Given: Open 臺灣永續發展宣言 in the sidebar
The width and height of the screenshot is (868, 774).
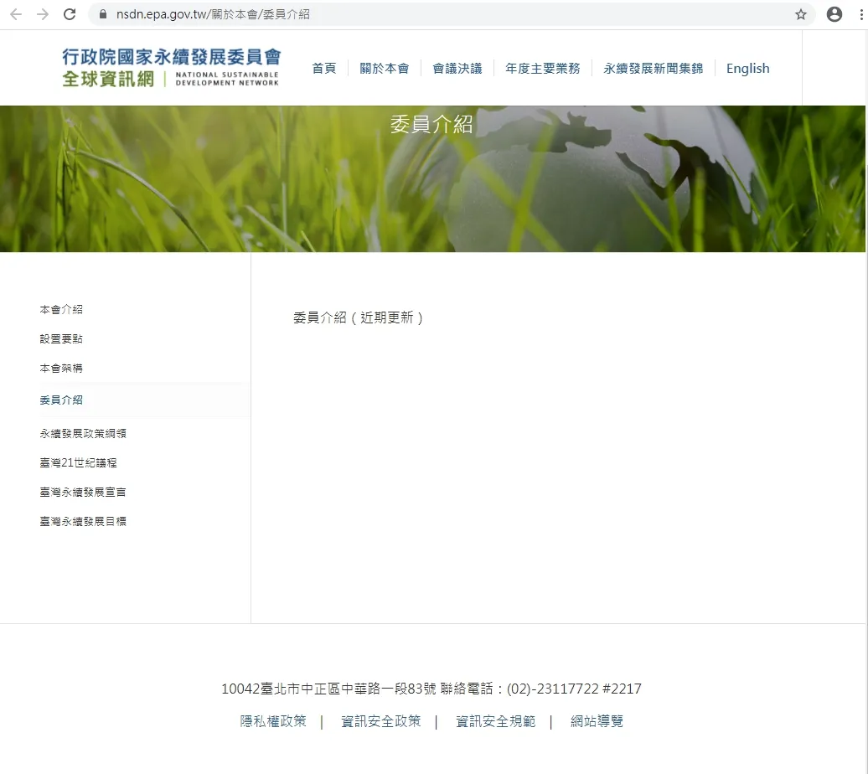Looking at the screenshot, I should tap(83, 493).
